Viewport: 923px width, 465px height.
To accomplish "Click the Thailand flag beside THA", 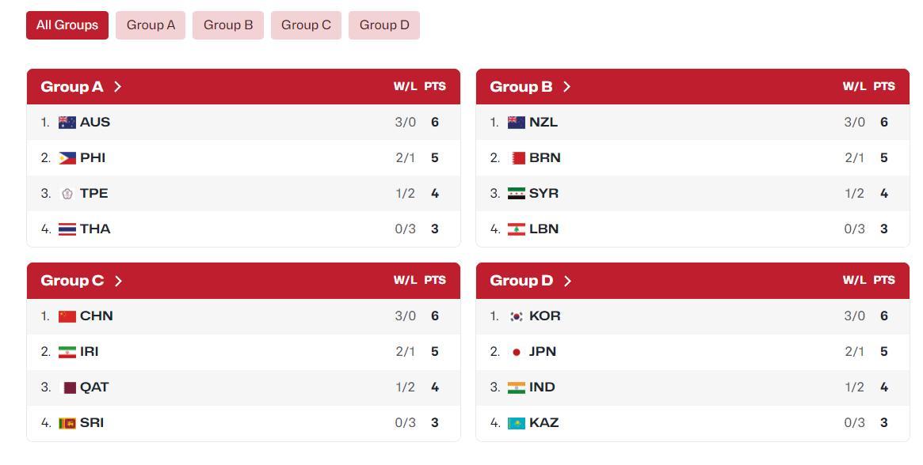I will pyautogui.click(x=67, y=229).
